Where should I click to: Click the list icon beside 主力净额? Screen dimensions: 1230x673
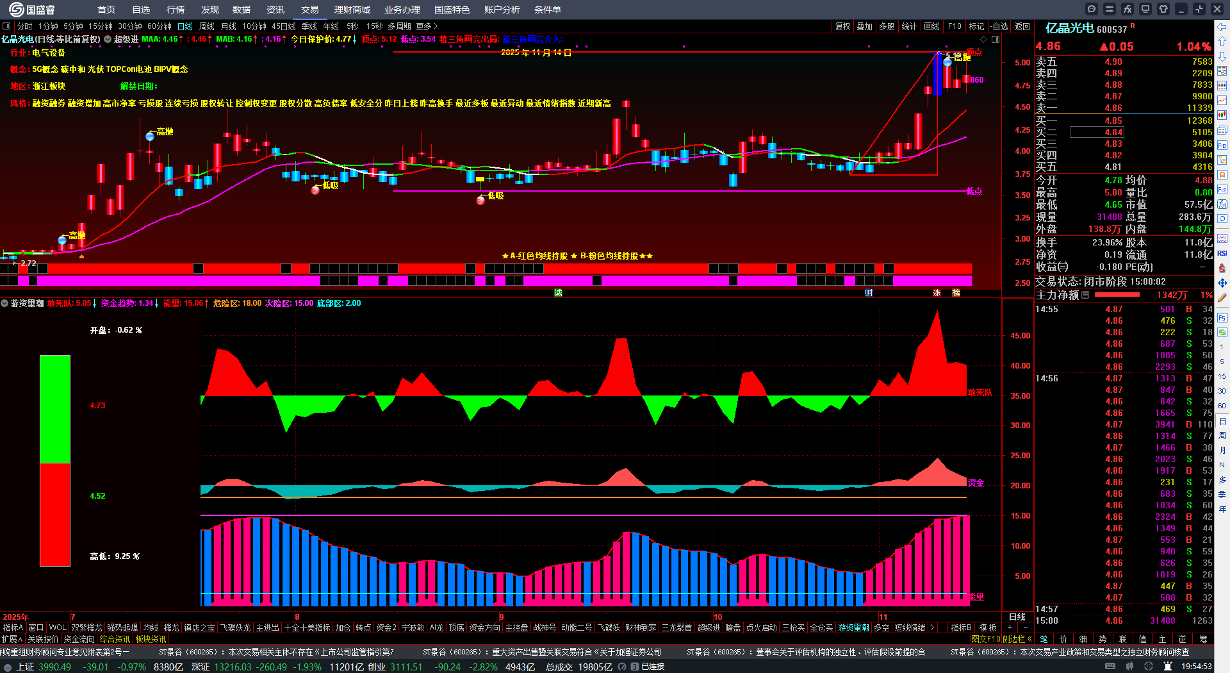pos(1085,295)
